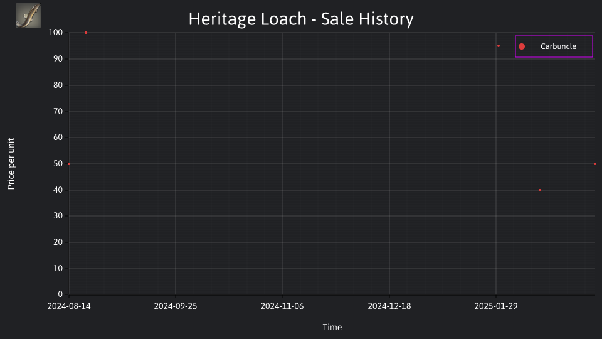
Task: Click the 0 value on the price axis
Action: pos(60,294)
